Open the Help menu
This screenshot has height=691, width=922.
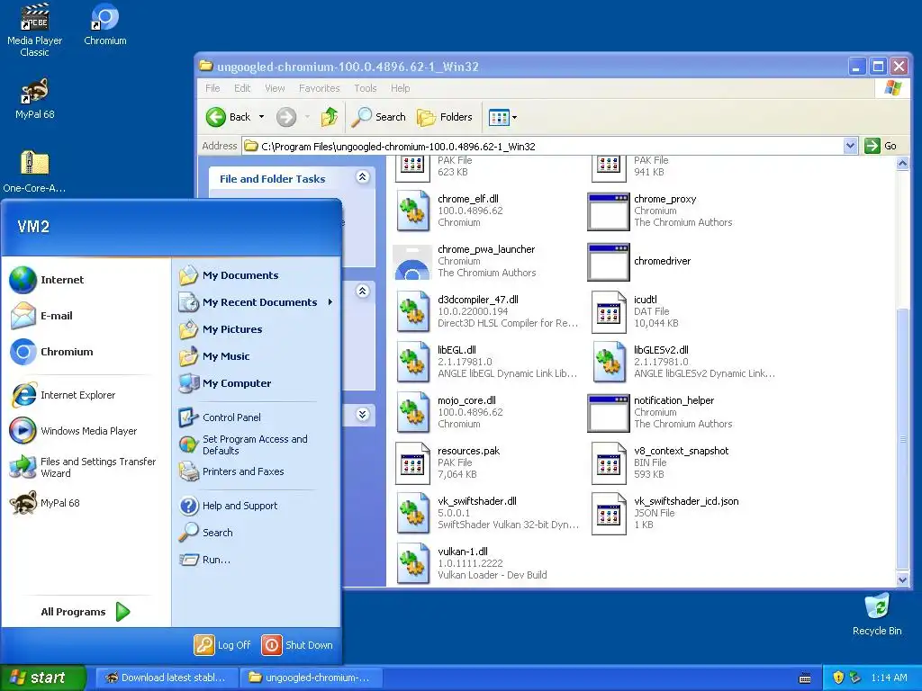pyautogui.click(x=401, y=88)
